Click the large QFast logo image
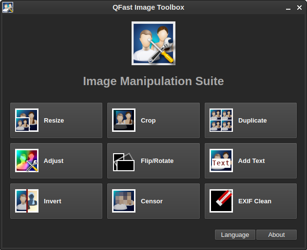The width and height of the screenshot is (307, 250). coord(153,43)
